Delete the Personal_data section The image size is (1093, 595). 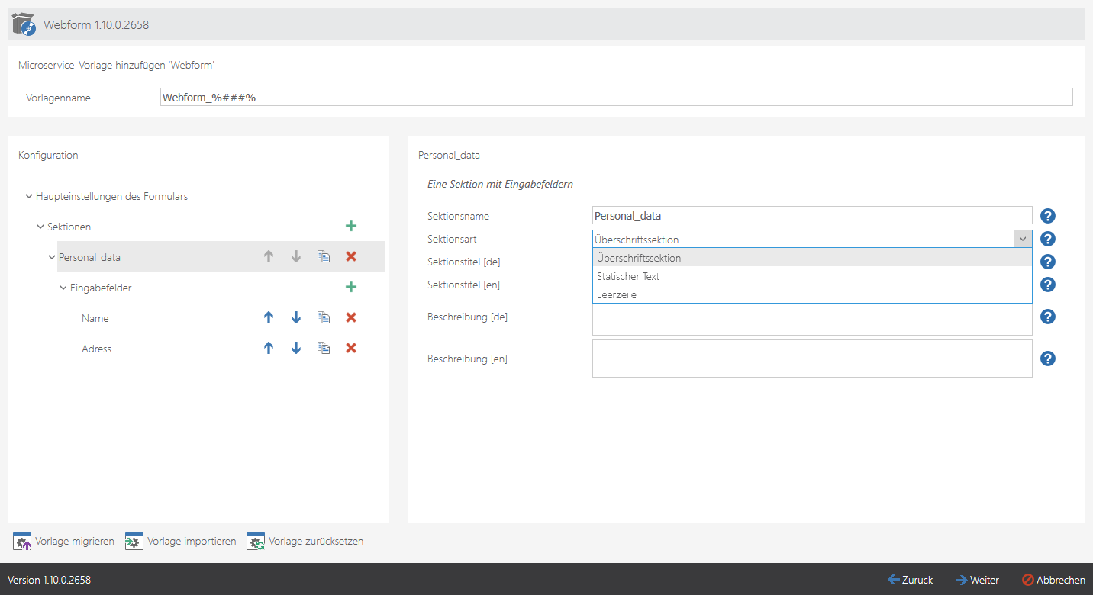pos(351,257)
